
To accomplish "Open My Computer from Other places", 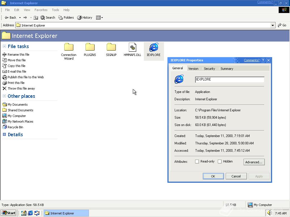I will tap(14, 116).
